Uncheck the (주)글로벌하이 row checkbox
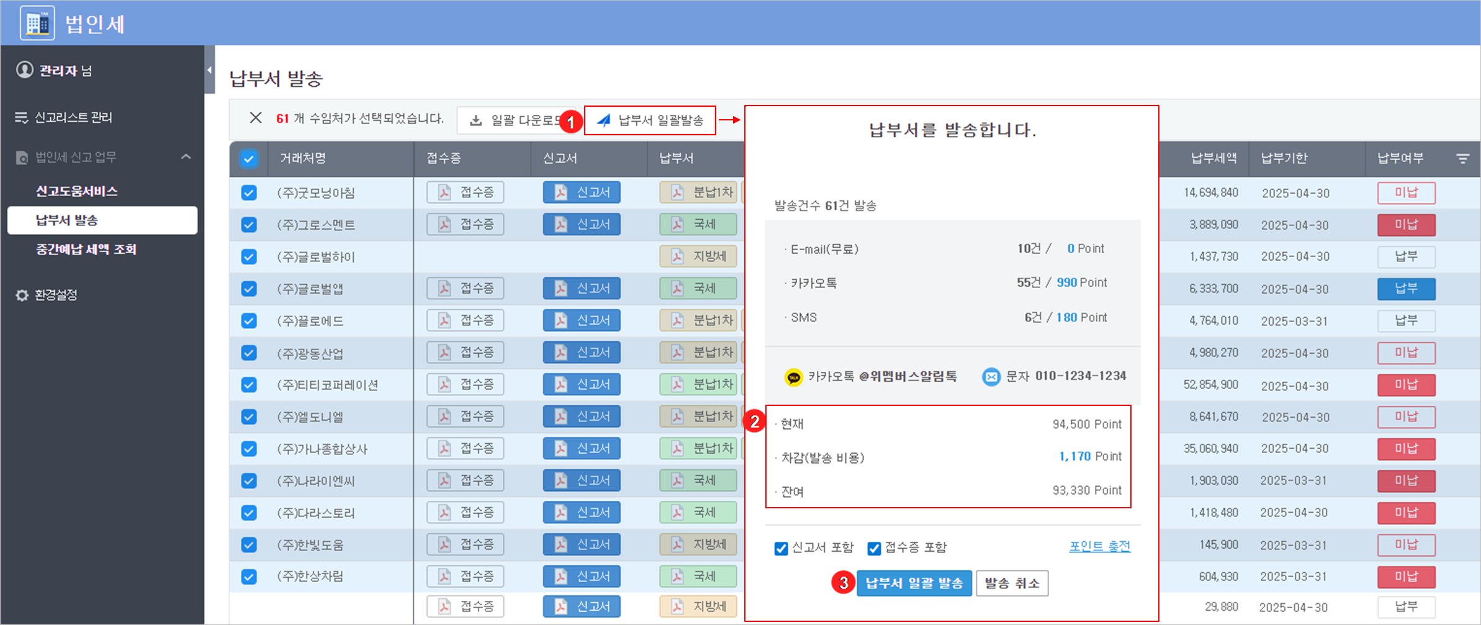Viewport: 1481px width, 625px height. tap(249, 257)
